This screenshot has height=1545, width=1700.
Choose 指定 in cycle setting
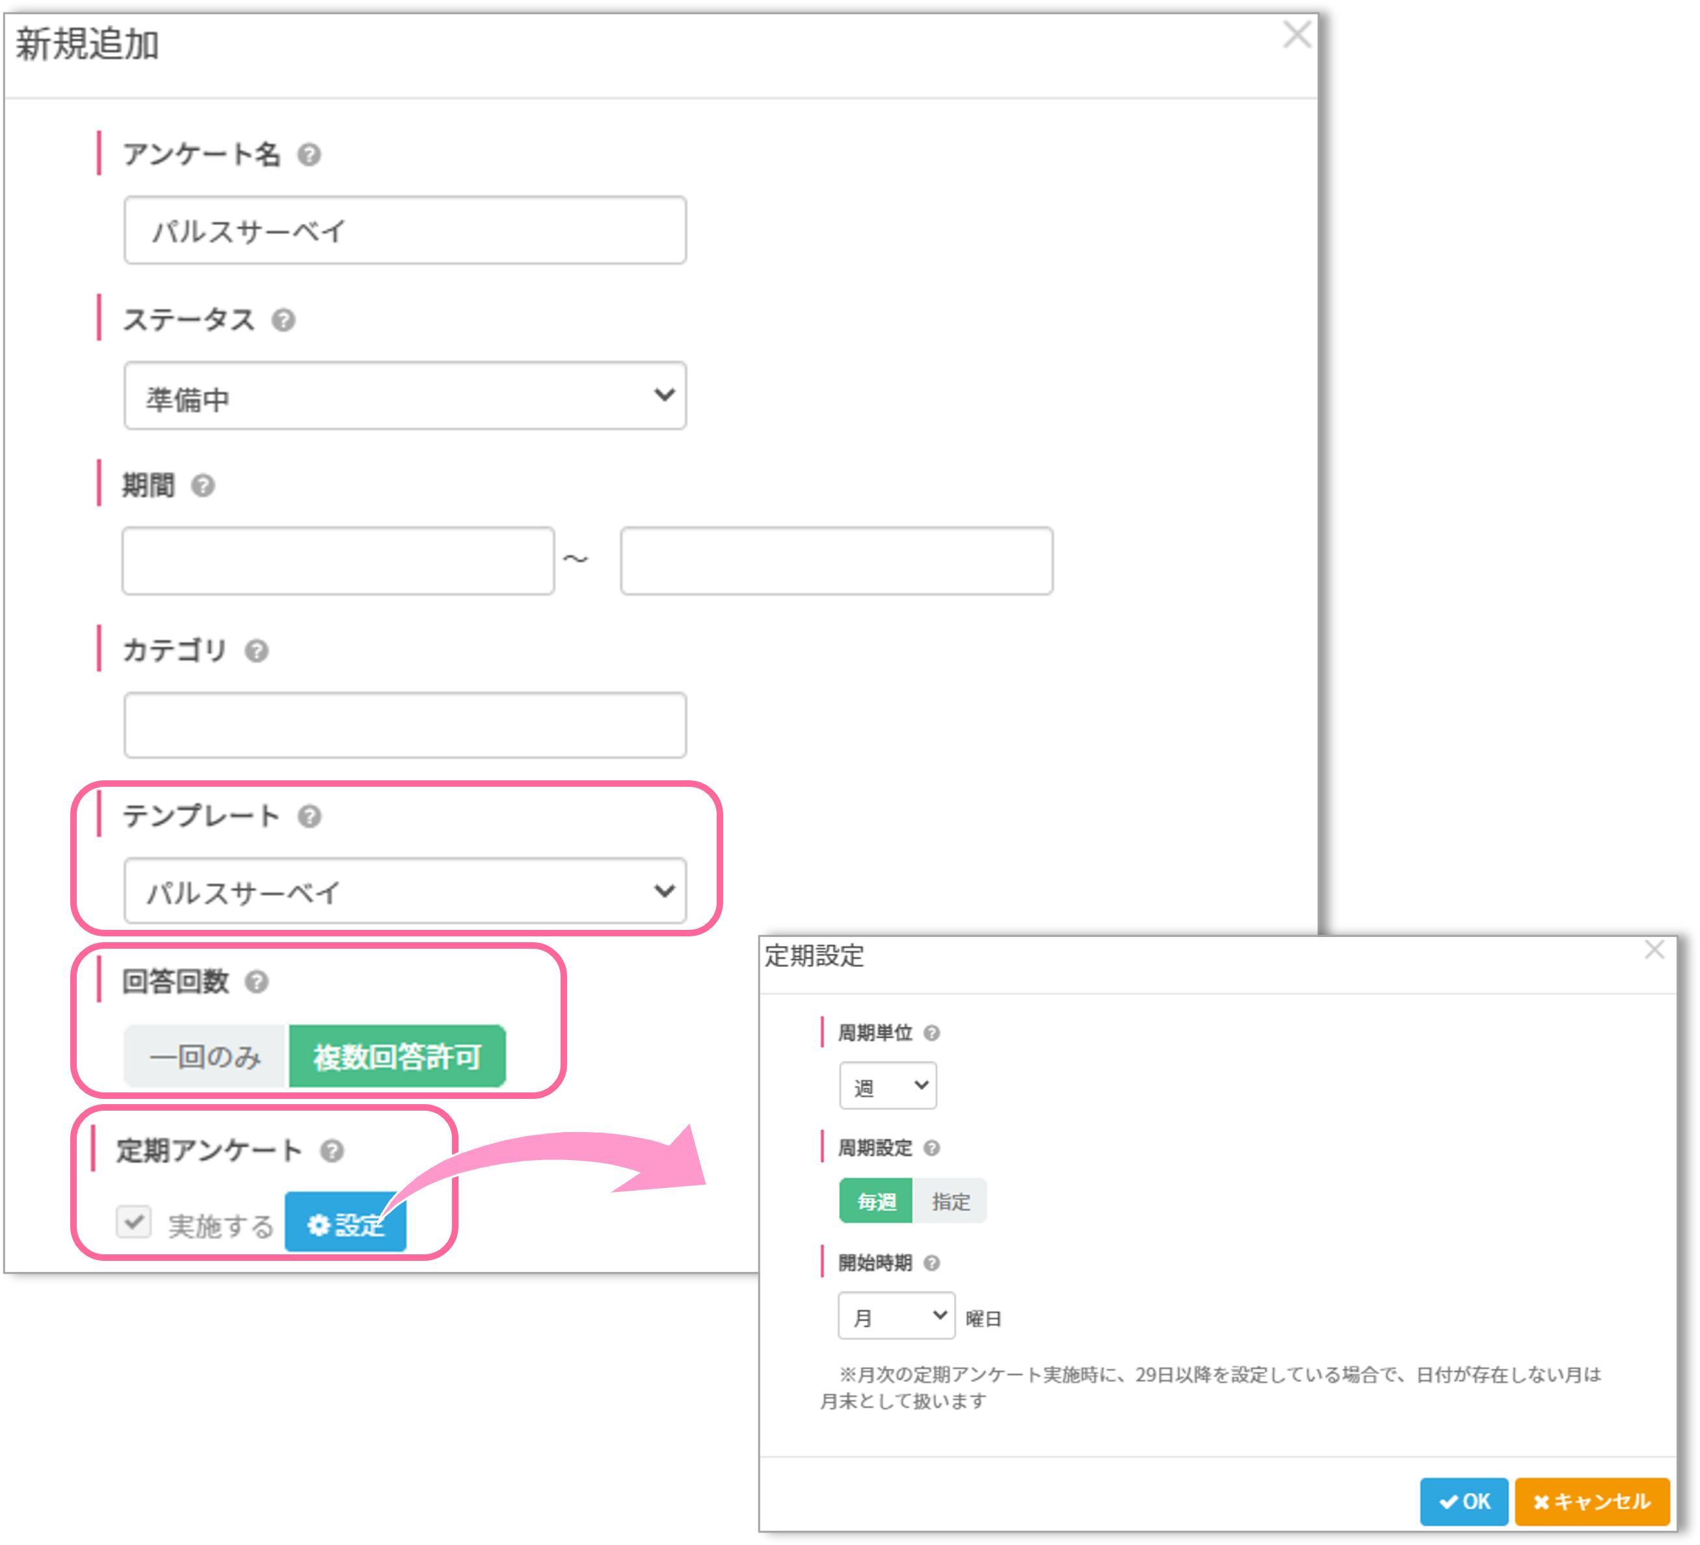click(x=950, y=1201)
